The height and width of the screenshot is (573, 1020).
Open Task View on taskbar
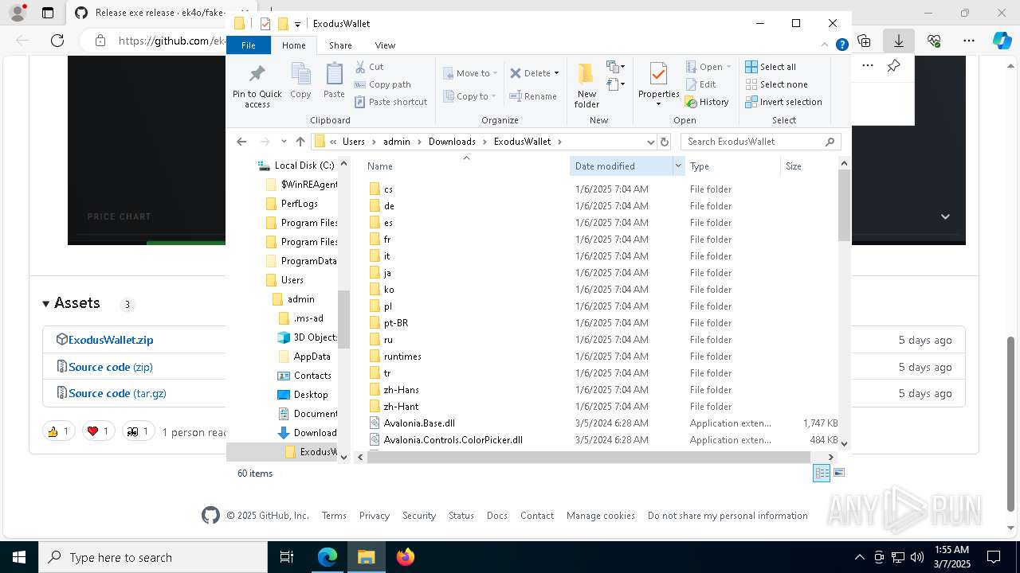pos(288,557)
